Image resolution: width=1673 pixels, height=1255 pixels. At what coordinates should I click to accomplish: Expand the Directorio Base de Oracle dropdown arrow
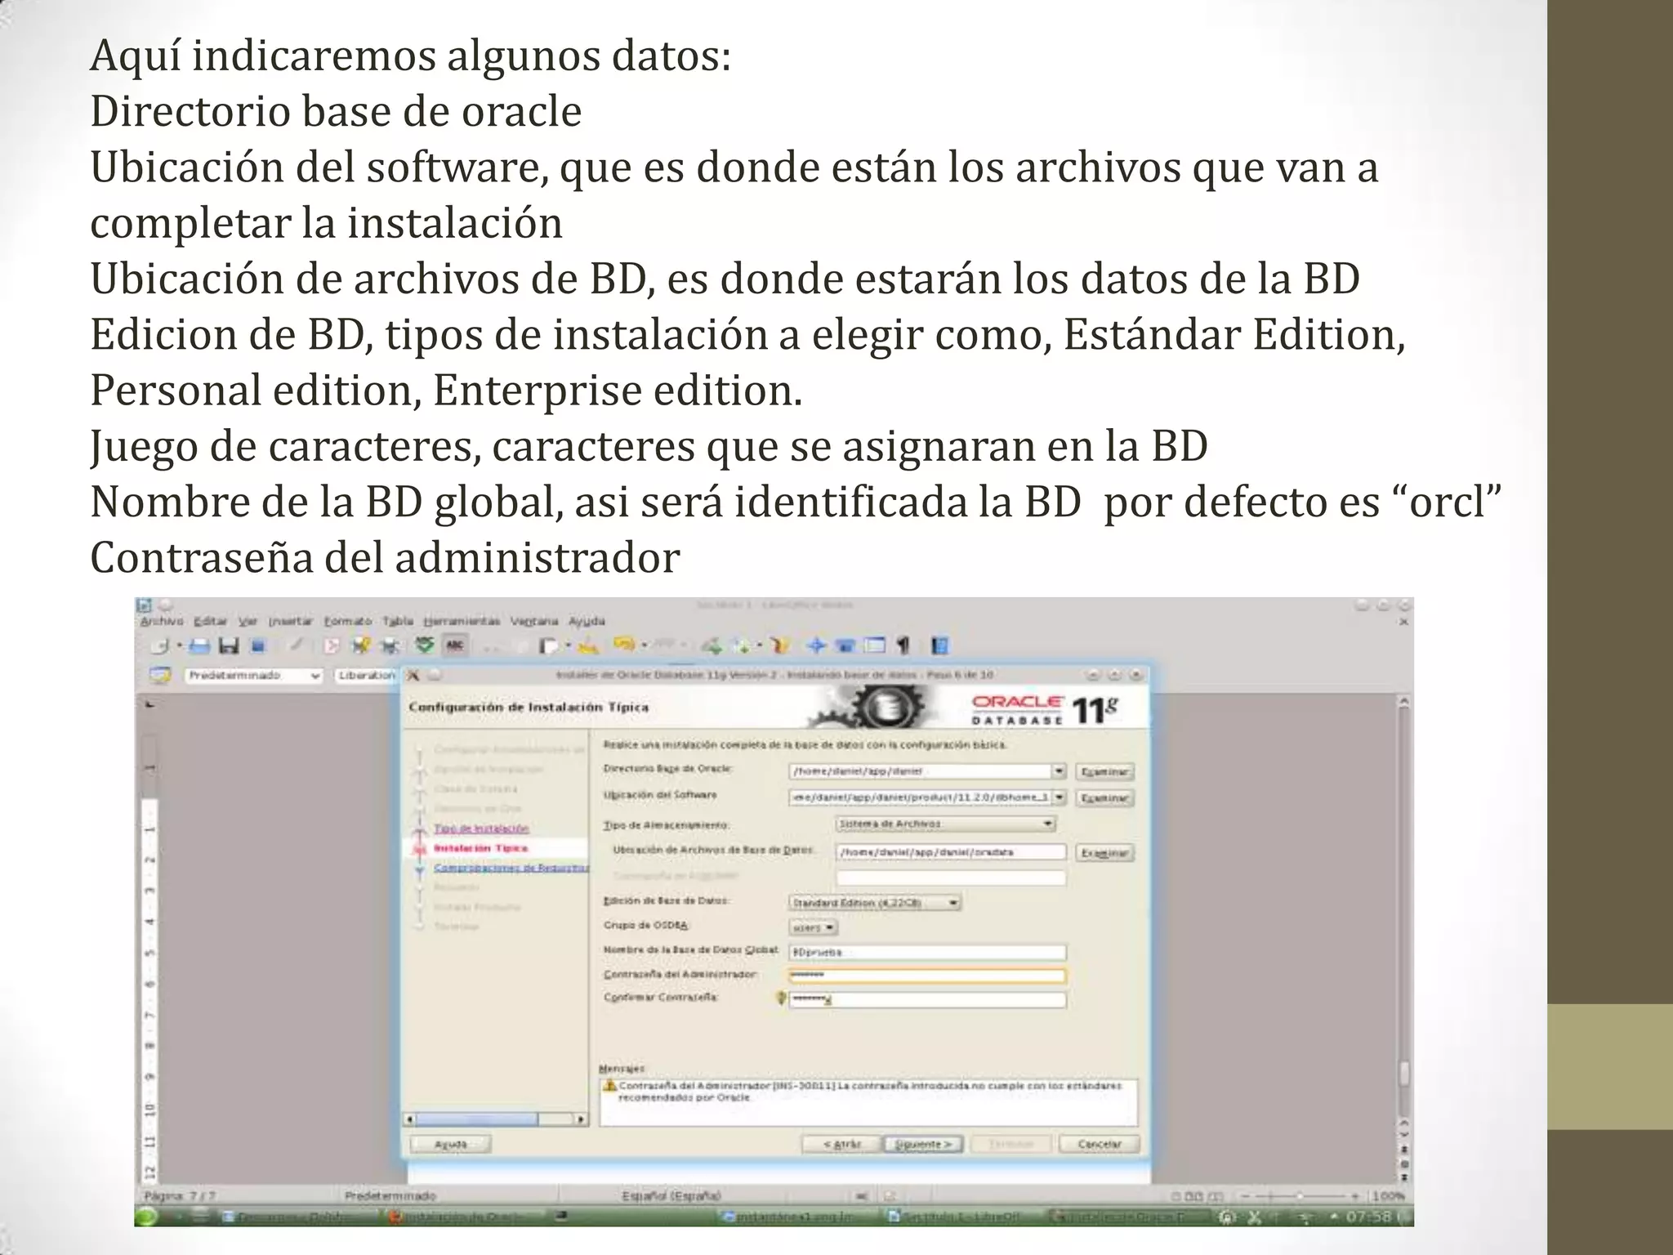(1060, 771)
